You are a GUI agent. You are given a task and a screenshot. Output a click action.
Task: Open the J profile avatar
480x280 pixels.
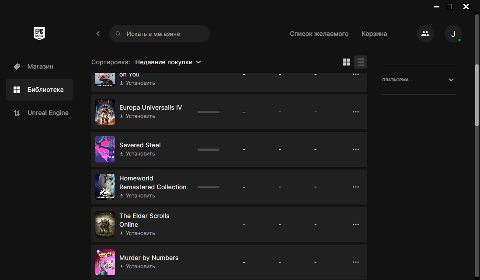453,34
